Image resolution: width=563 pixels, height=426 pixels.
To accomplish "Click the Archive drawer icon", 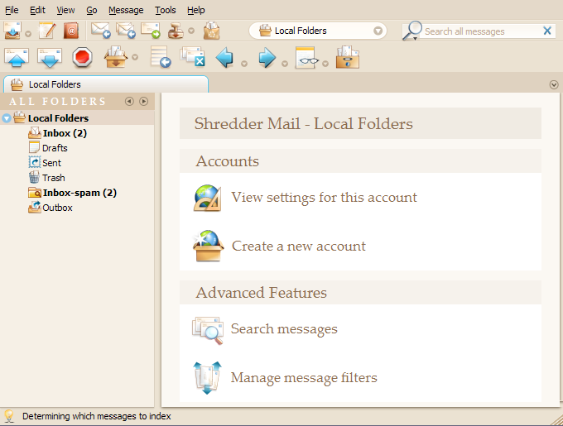I will [348, 57].
